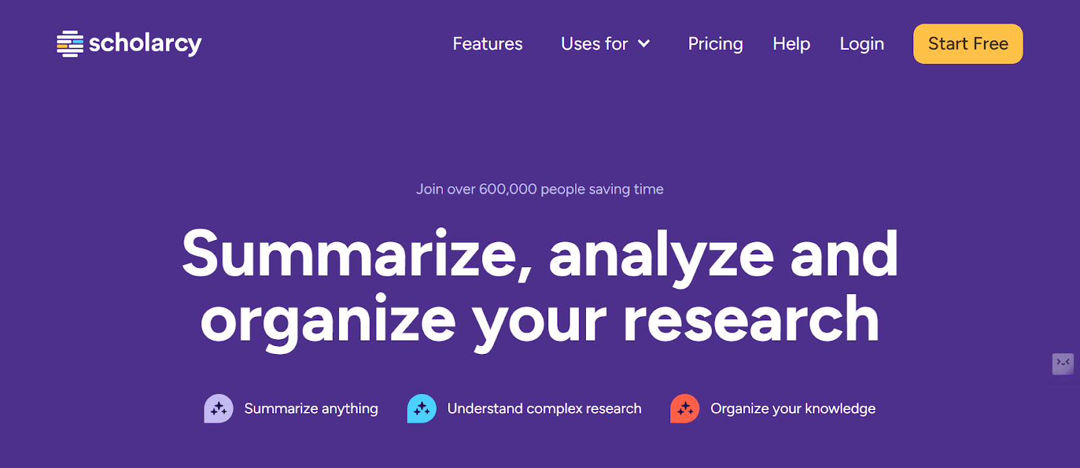Open the Uses for dropdown menu
Image resolution: width=1080 pixels, height=468 pixels.
coord(595,44)
